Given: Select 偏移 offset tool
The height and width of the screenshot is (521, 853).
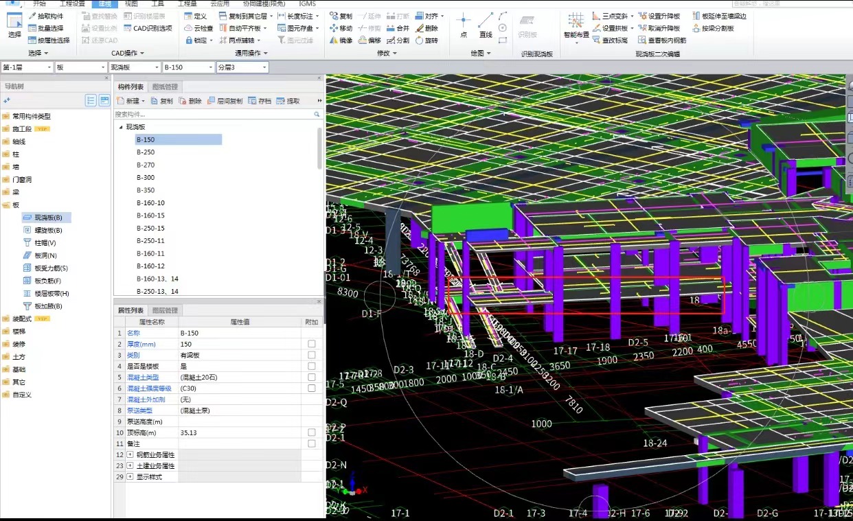Looking at the screenshot, I should (369, 40).
